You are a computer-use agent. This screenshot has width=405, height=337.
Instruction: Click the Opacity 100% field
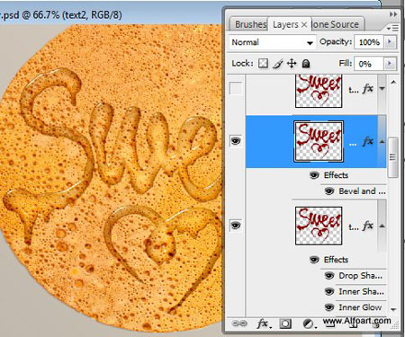coord(369,42)
